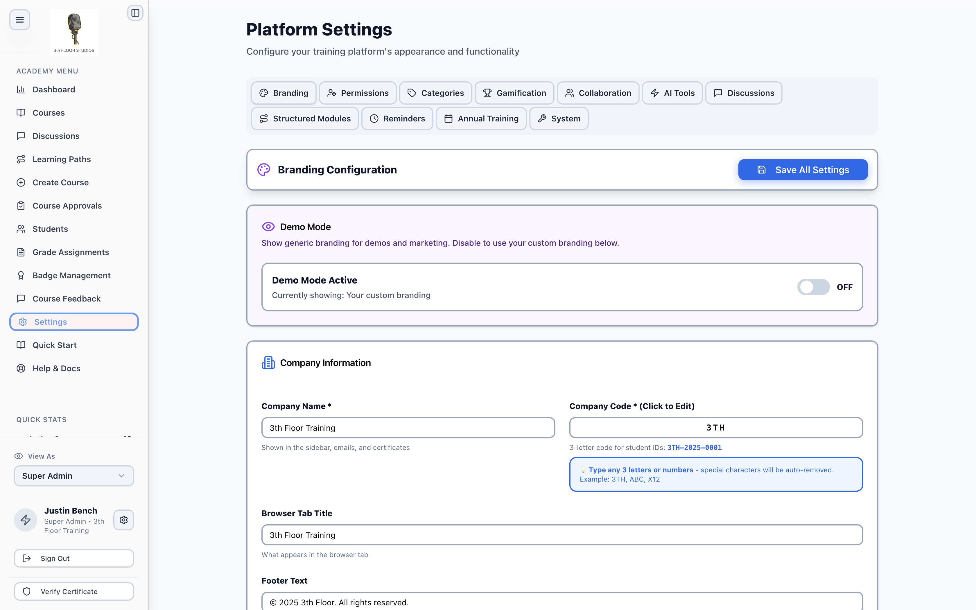Navigate to Learning Paths
This screenshot has width=976, height=610.
(74, 159)
